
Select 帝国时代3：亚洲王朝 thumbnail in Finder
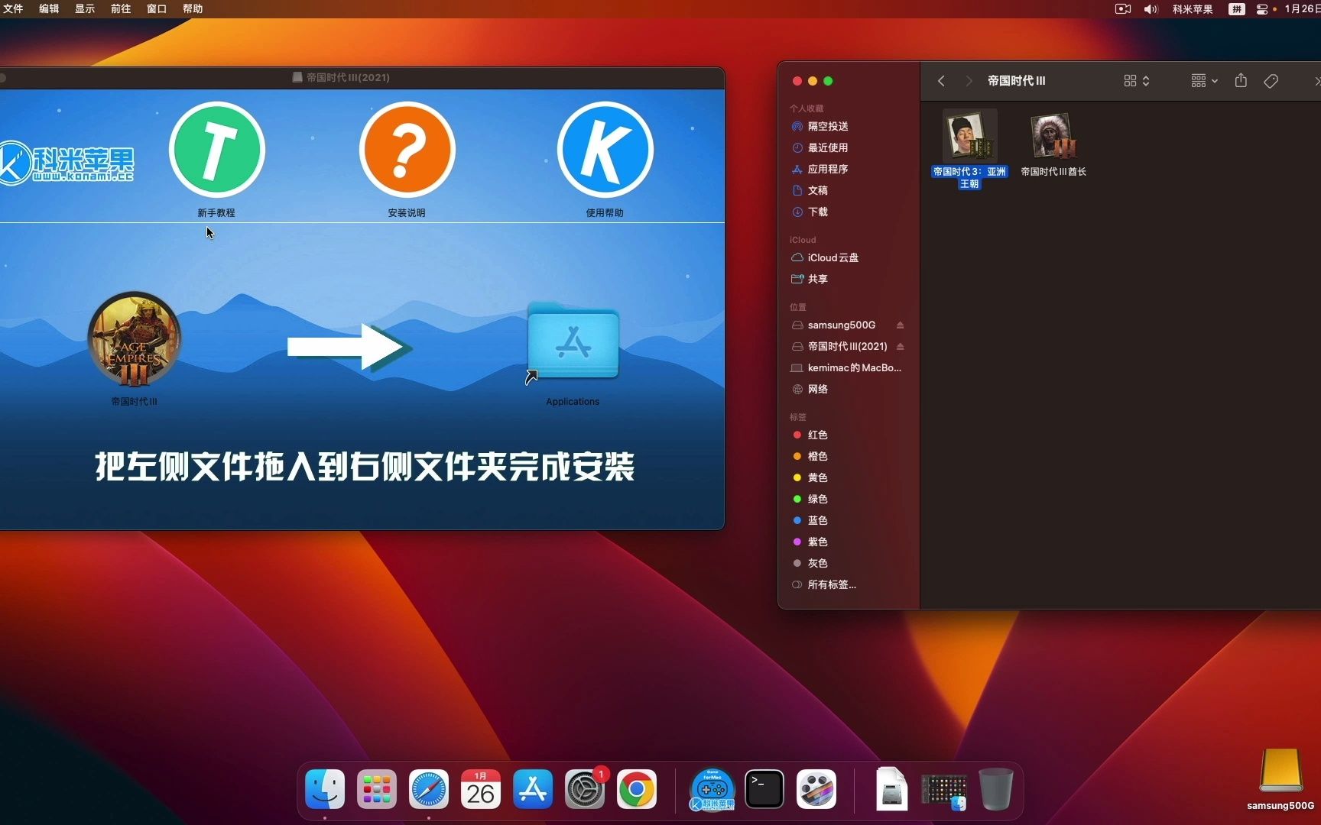tap(969, 136)
